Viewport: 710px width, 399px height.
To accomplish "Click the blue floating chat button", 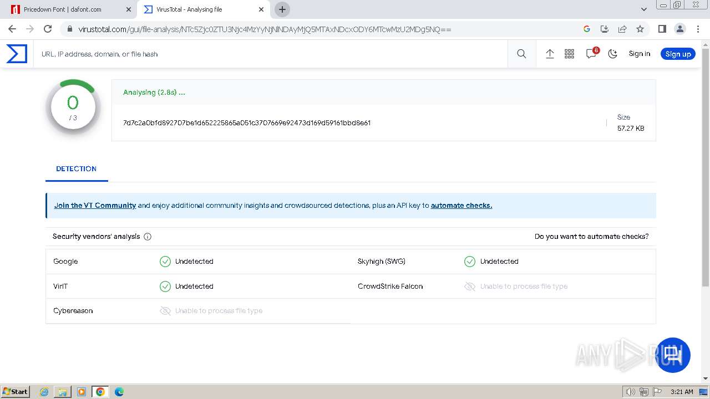I will (x=673, y=355).
